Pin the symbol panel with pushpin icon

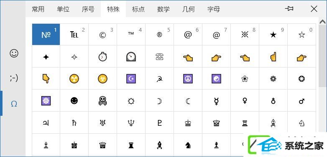(x=289, y=9)
